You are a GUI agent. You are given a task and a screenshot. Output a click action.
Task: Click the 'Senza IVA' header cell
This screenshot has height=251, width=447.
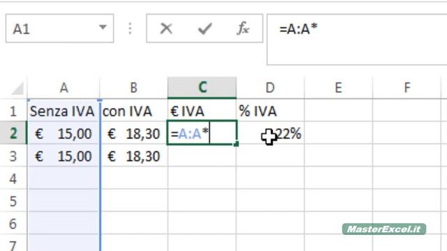click(64, 111)
